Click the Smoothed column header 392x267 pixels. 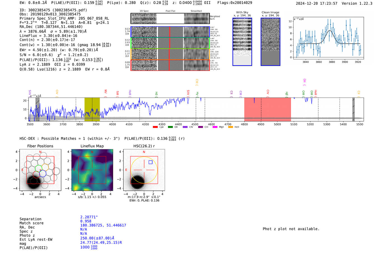196,11
